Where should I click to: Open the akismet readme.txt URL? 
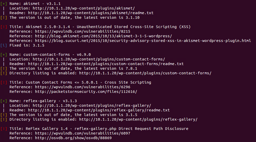coord(91,13)
